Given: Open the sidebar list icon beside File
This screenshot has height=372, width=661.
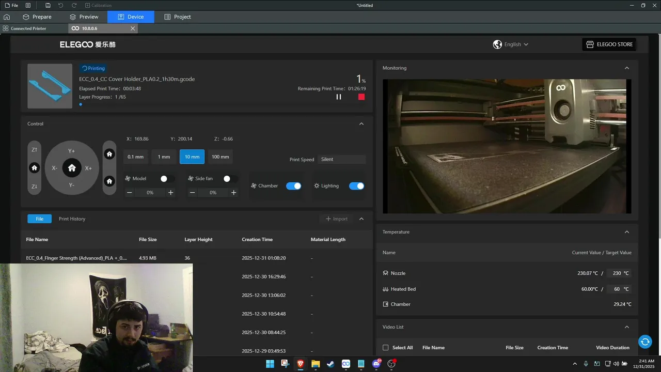Looking at the screenshot, I should click(x=28, y=5).
